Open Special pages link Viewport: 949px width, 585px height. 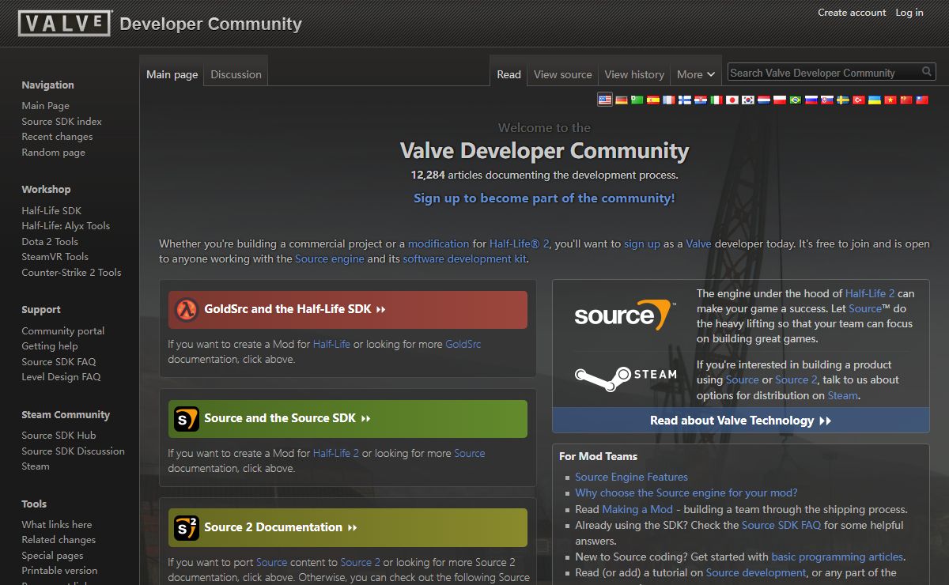52,556
